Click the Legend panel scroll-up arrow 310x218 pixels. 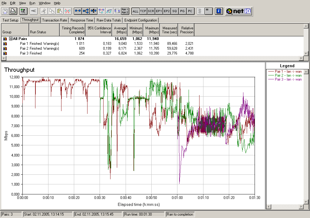point(306,72)
